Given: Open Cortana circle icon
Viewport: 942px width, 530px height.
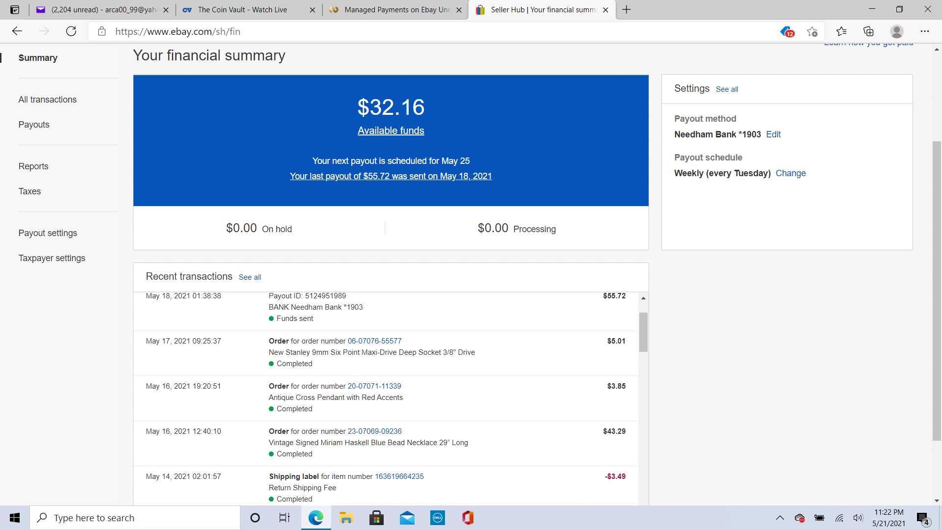Looking at the screenshot, I should click(255, 518).
